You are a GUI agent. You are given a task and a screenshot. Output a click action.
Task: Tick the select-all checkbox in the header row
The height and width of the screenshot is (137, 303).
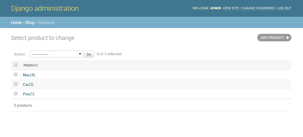(x=16, y=65)
